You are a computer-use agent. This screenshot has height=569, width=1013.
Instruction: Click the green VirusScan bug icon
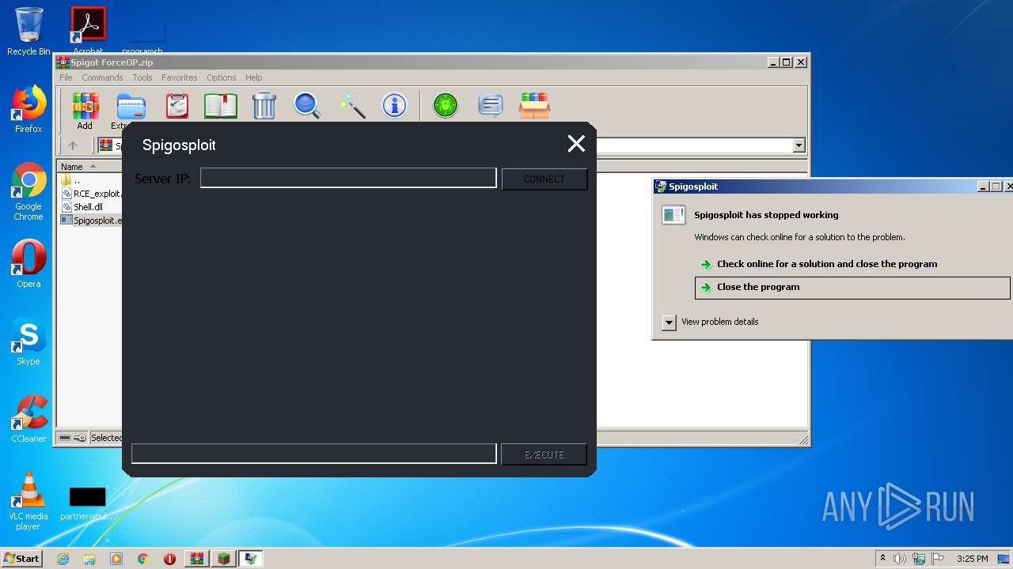coord(446,106)
